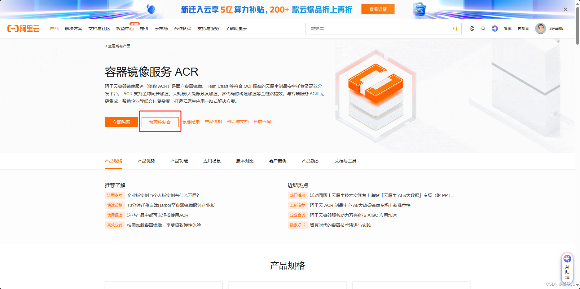Open 企业版实例与个人版实例有什么不同 article

(163, 195)
